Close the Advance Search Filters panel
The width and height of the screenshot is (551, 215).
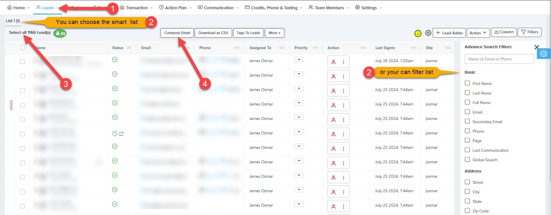(537, 47)
